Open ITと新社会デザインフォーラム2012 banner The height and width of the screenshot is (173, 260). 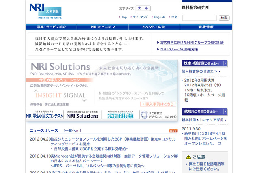(159, 115)
